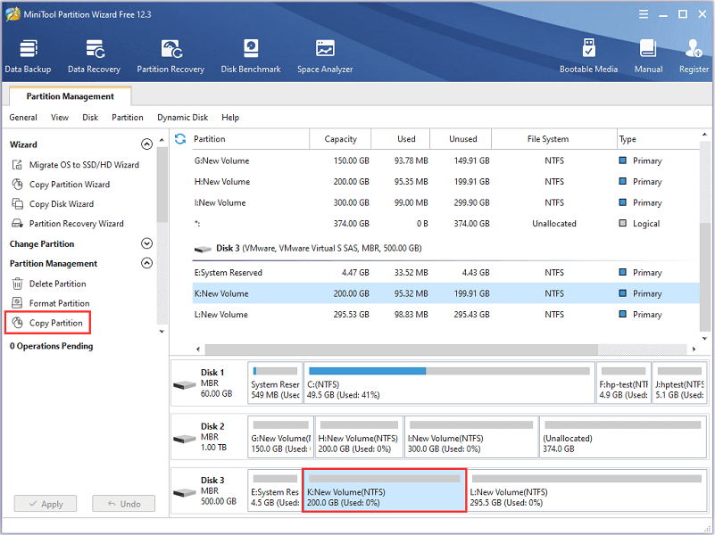Select the H:New Volume row
The width and height of the screenshot is (715, 535).
tap(445, 182)
